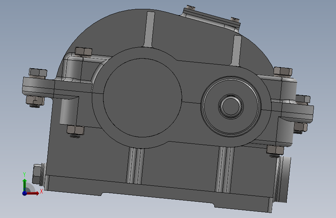Click the blue Z axis ball of triad

coord(24,193)
